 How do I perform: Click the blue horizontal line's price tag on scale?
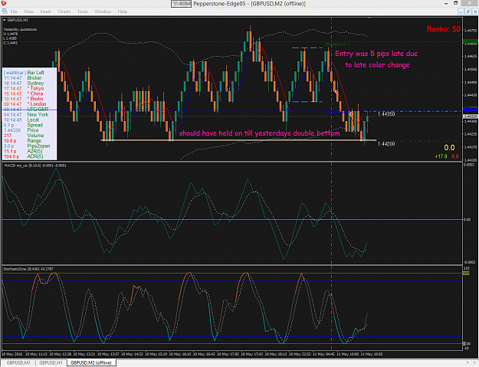[471, 110]
